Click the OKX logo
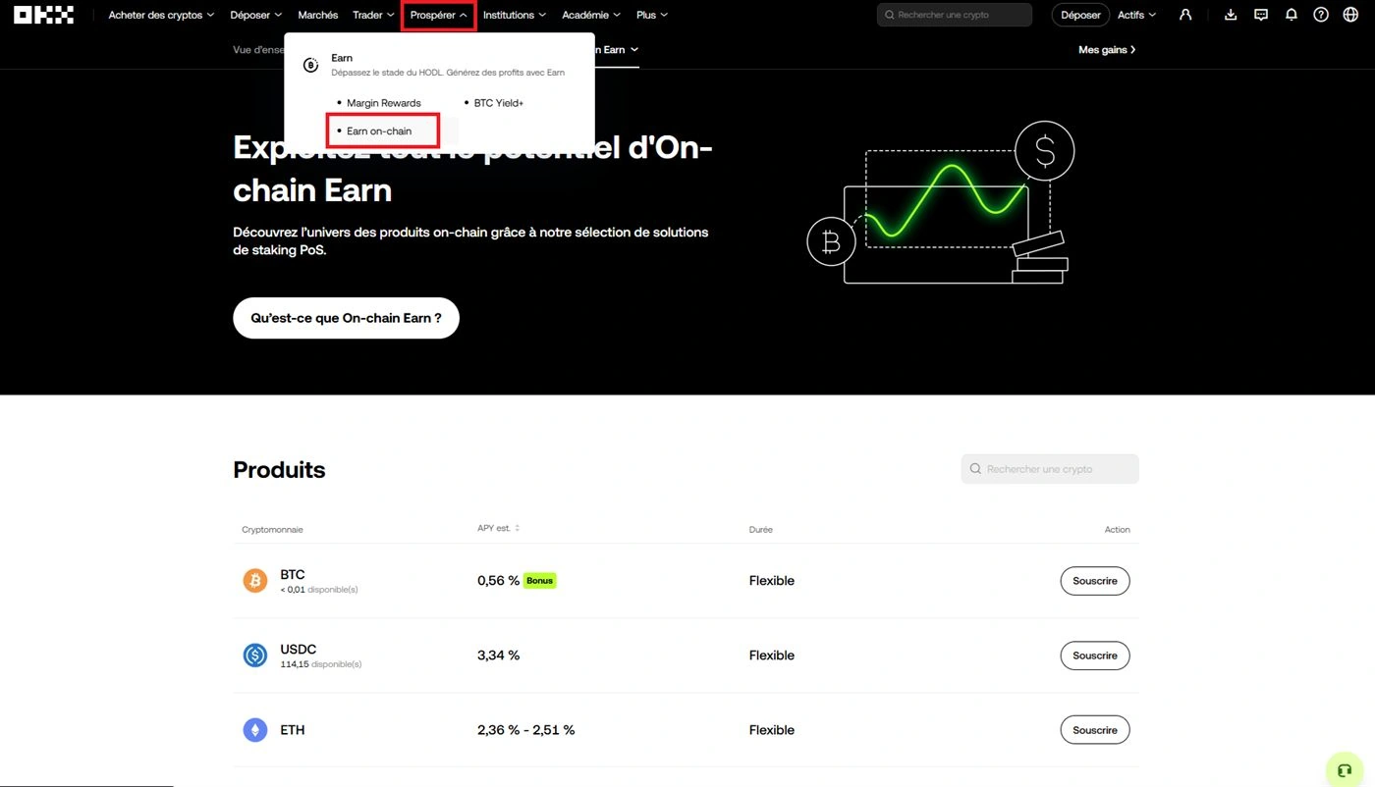This screenshot has height=787, width=1375. pyautogui.click(x=43, y=15)
